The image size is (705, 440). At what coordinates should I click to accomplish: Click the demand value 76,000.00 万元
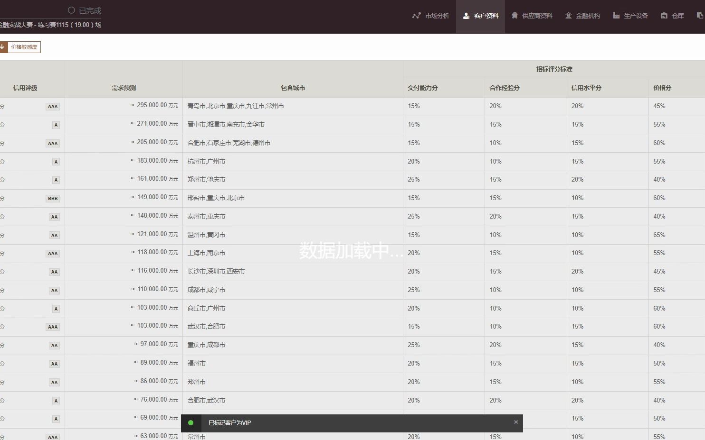point(156,400)
